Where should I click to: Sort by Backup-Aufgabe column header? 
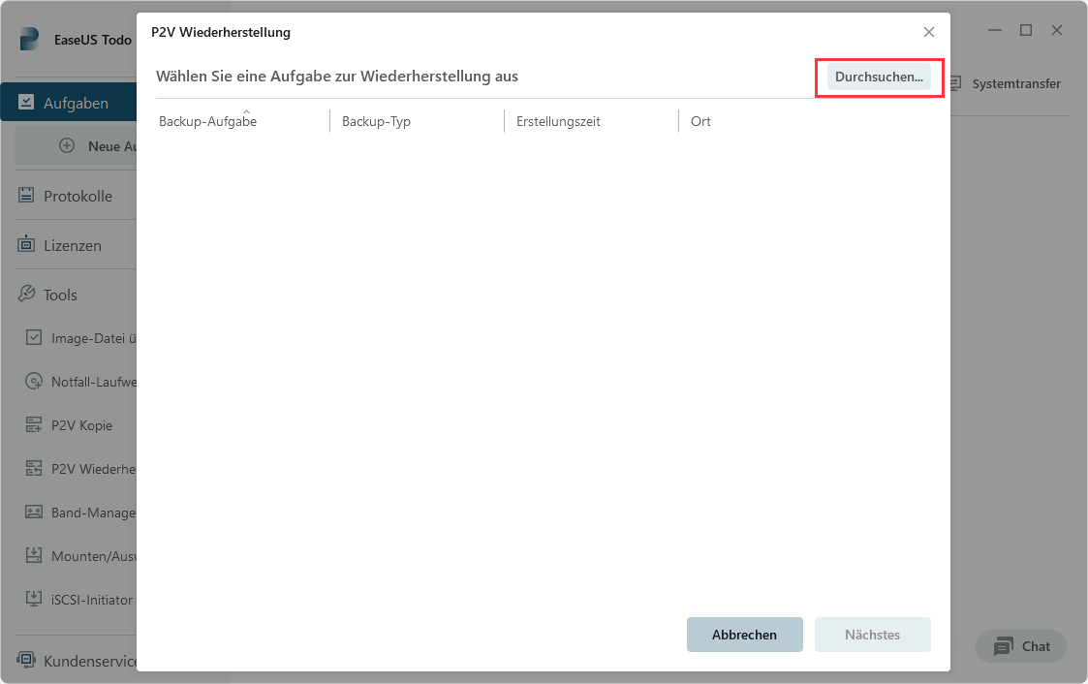[x=207, y=122]
